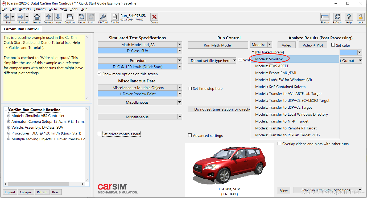
Task: Click the Expand button below tree
Action: tap(10, 192)
